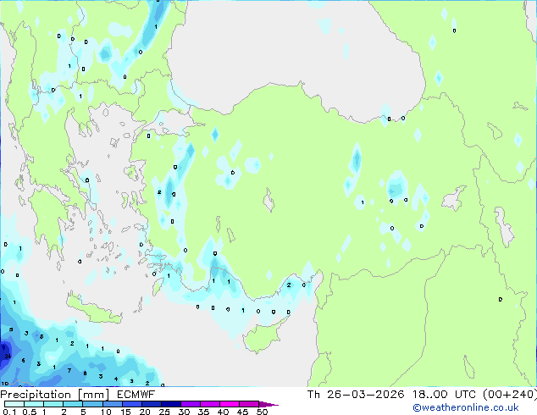Pick the 20–25 mm legend swatch

[x=151, y=404]
